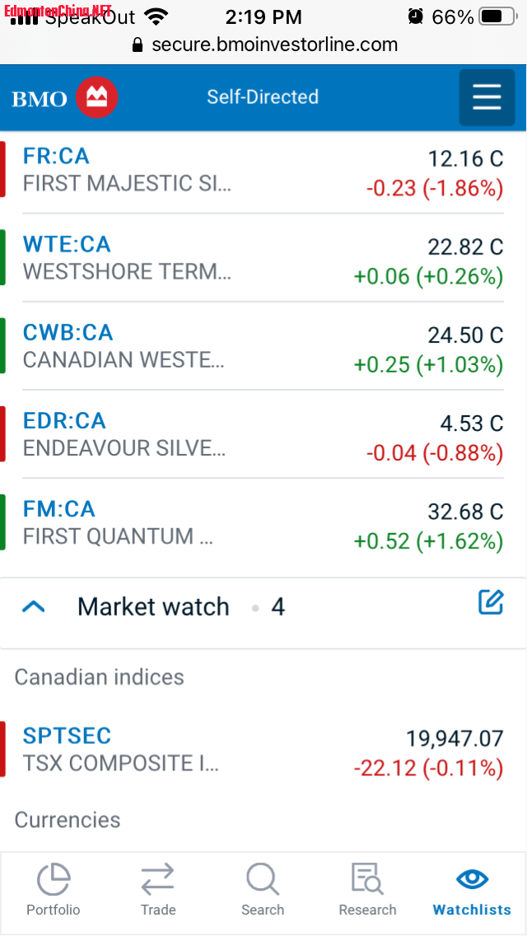Click the BMO roundel logo
This screenshot has height=936, width=527.
pos(97,98)
